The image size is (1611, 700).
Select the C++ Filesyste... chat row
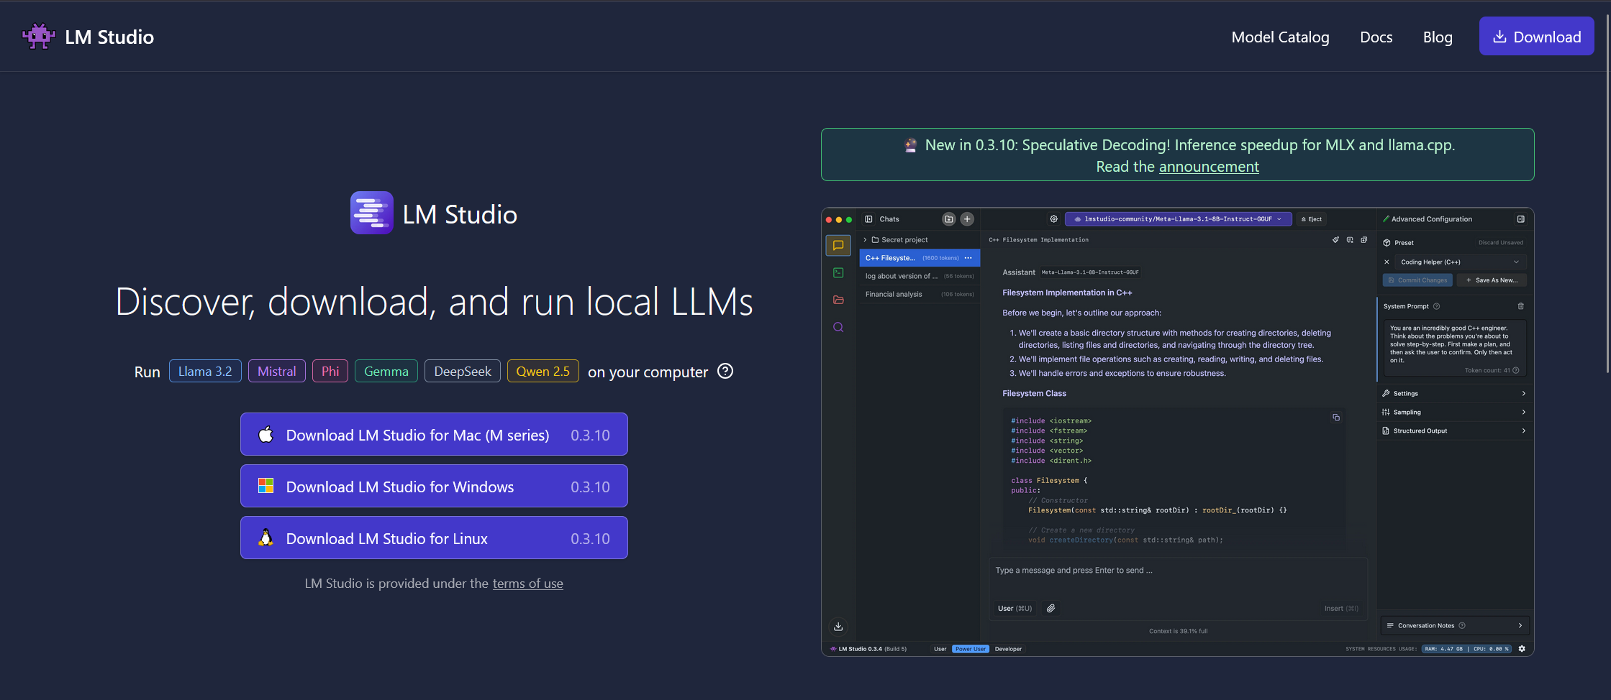[920, 258]
